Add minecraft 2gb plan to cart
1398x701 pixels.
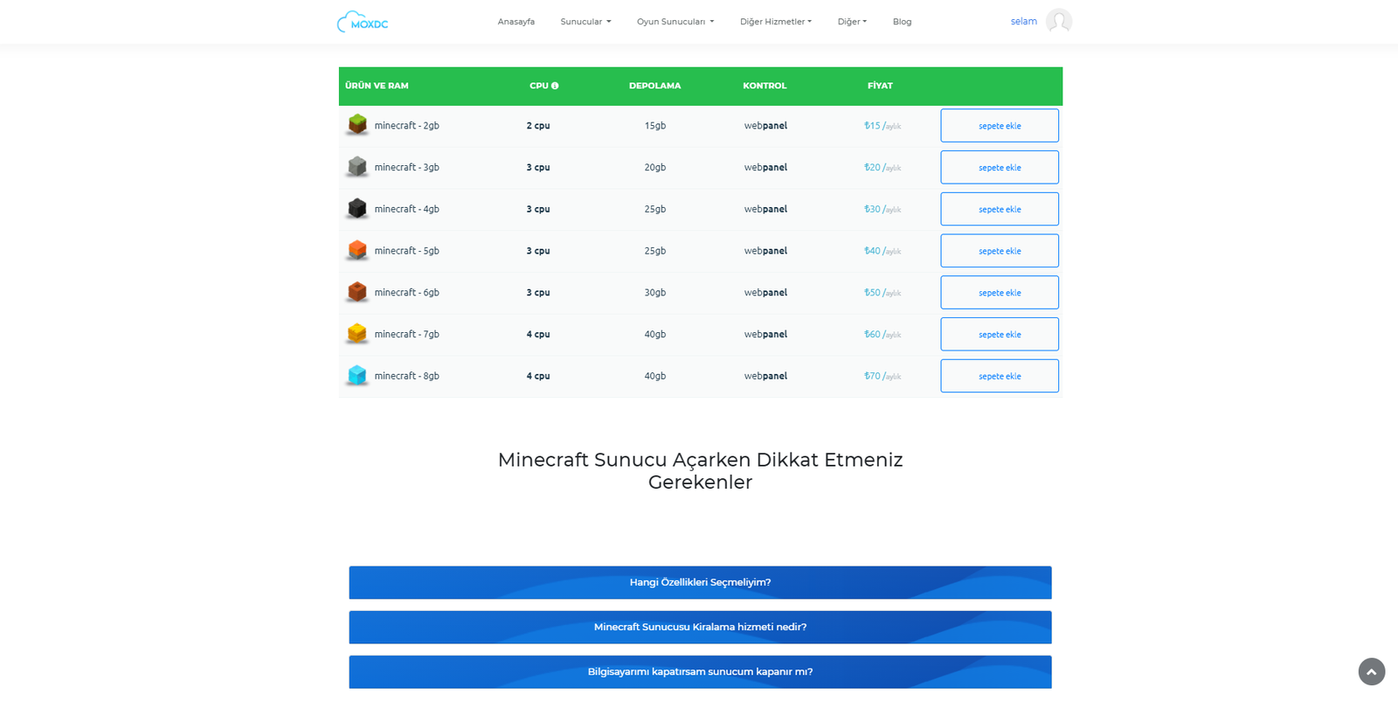click(999, 126)
